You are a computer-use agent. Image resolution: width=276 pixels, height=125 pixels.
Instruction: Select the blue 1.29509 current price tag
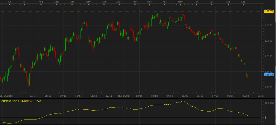(269, 75)
